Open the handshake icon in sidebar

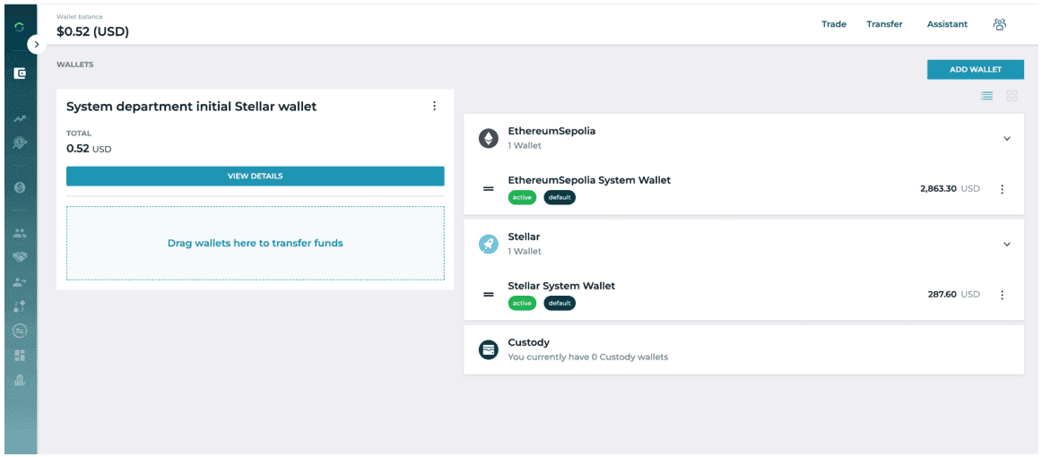click(x=20, y=257)
